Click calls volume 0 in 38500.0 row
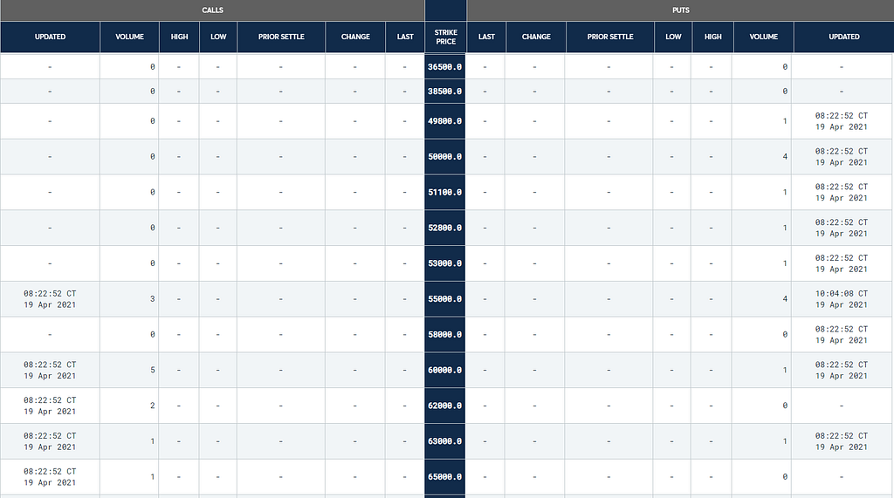This screenshot has width=894, height=498. [152, 92]
